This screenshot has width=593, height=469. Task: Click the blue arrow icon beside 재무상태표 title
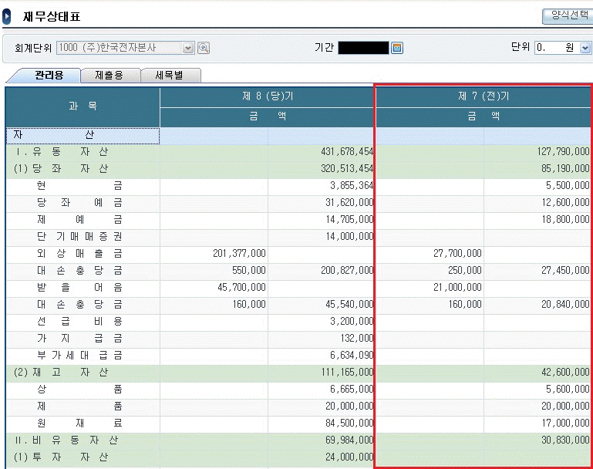(8, 16)
